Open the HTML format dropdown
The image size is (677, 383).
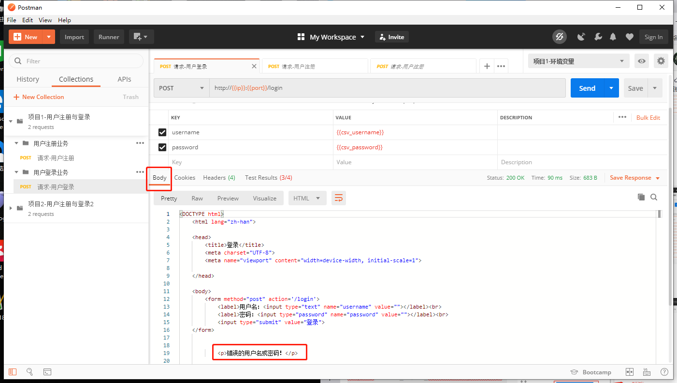(x=307, y=198)
